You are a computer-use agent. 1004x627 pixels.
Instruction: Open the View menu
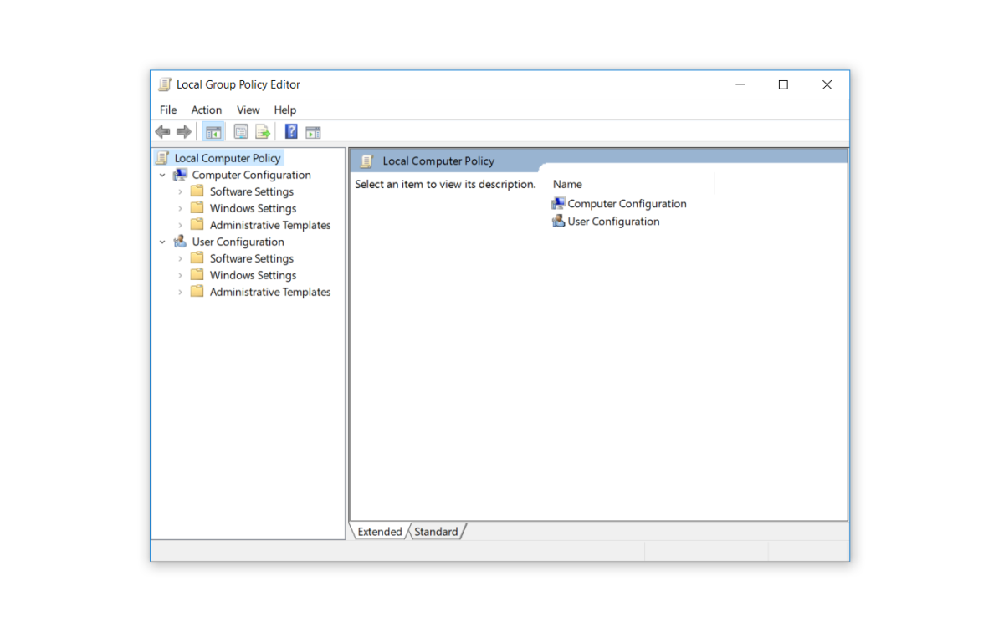[248, 110]
